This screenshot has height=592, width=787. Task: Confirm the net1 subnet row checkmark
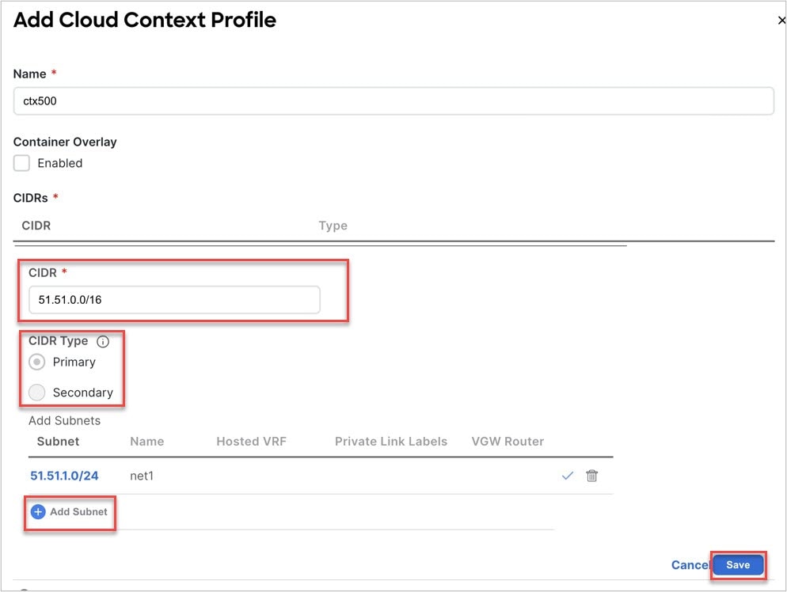pyautogui.click(x=567, y=476)
